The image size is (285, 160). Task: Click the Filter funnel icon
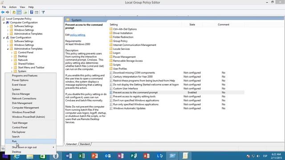[43, 12]
